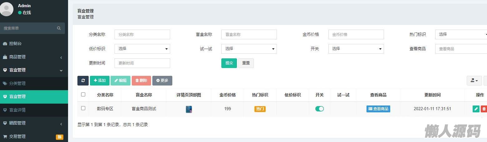Open the export dropdown button

[474, 81]
